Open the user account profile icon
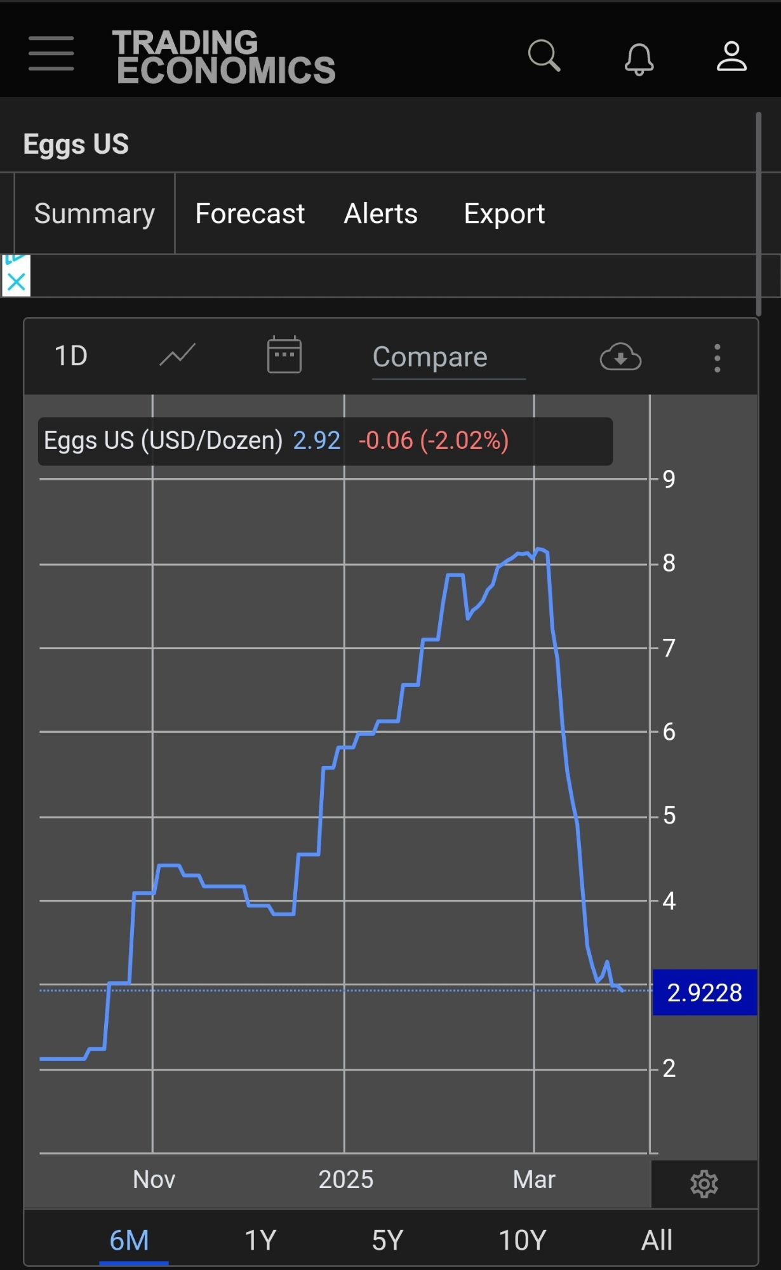Screen dimensions: 781x1270 click(731, 57)
